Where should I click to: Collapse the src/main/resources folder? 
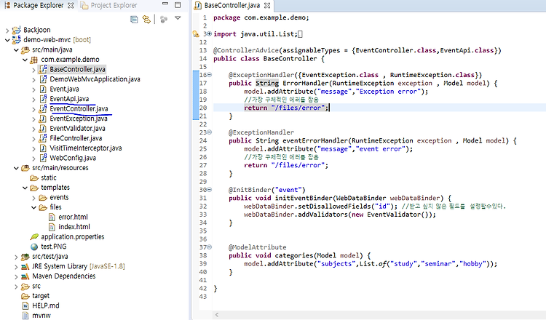[16, 168]
